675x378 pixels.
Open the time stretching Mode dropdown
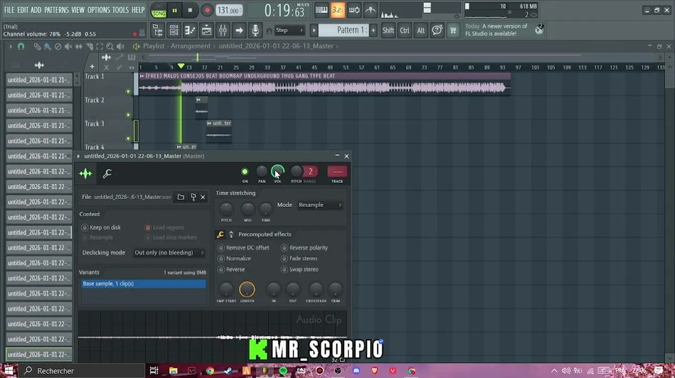coord(320,205)
